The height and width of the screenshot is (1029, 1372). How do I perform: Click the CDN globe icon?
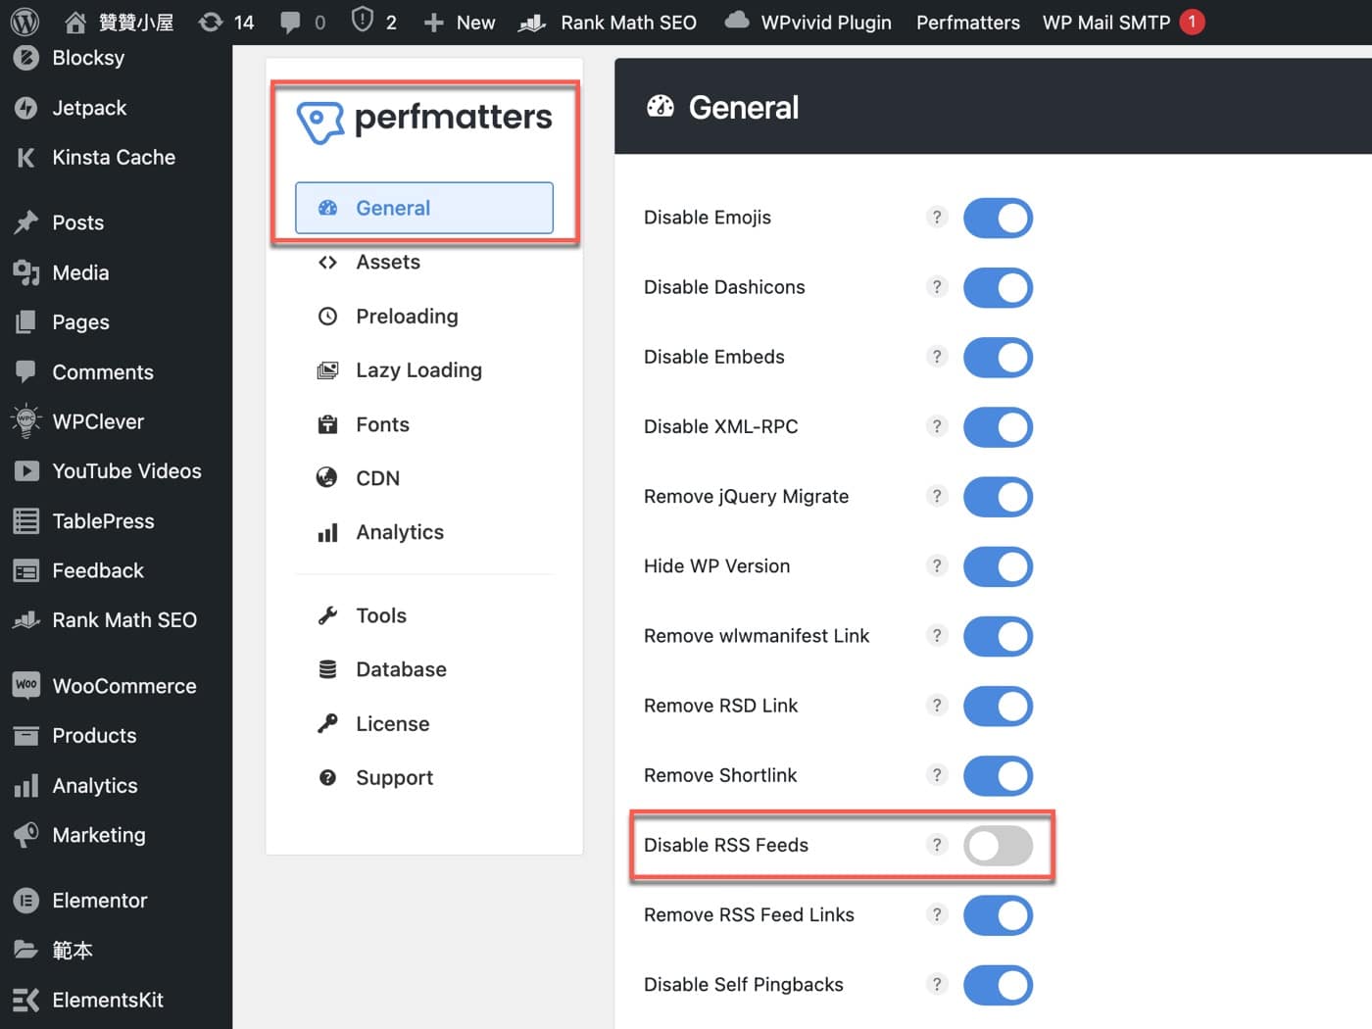(x=327, y=478)
